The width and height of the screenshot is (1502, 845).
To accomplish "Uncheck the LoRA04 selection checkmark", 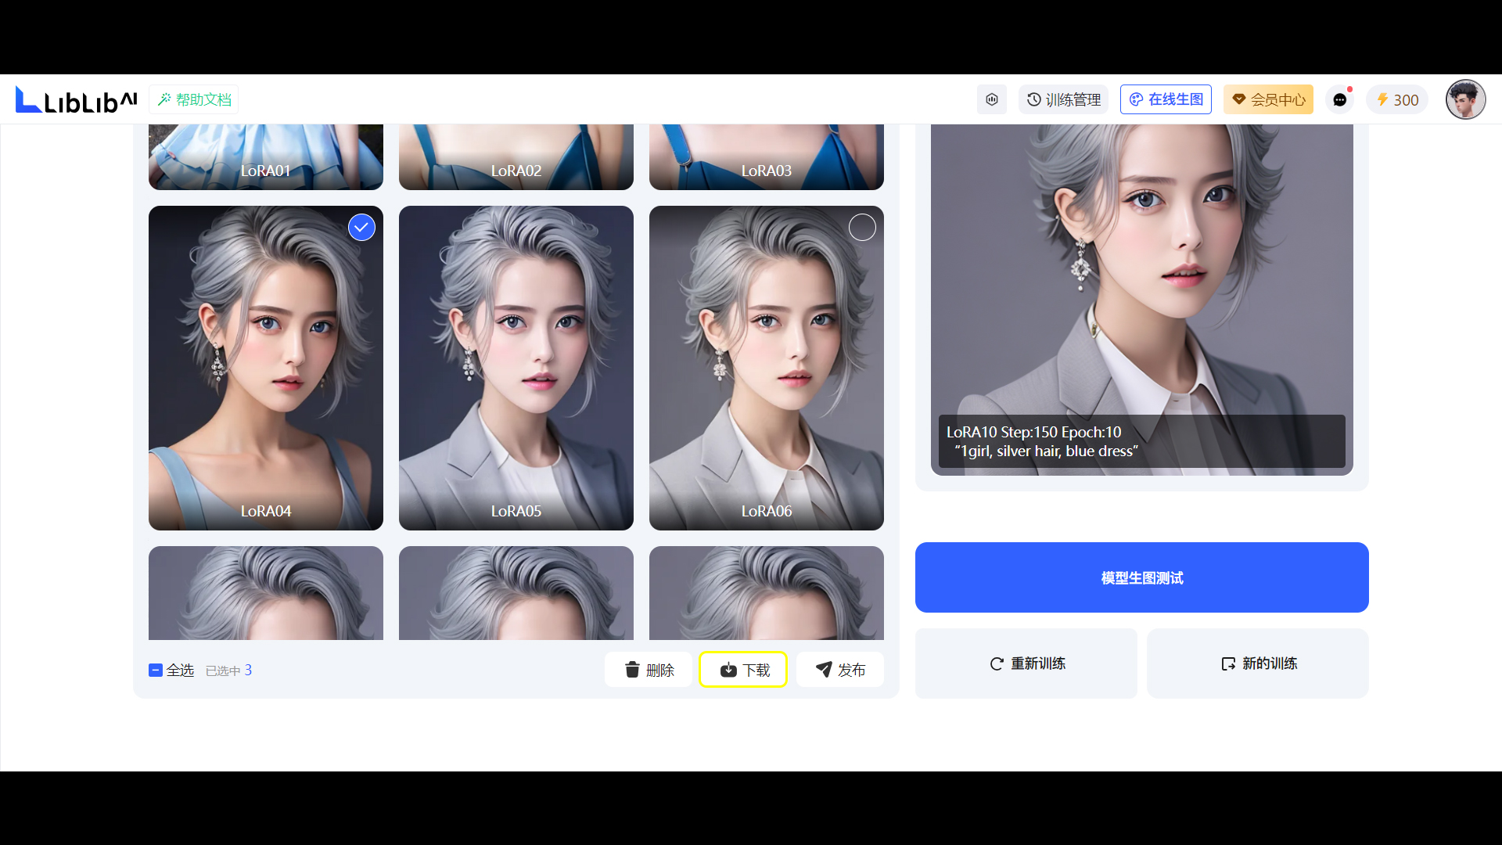I will [361, 228].
